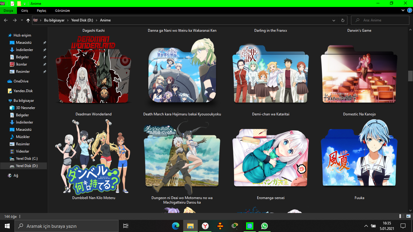Open the Customize Quick Access Toolbar dropdown
The height and width of the screenshot is (232, 413).
(x=24, y=4)
